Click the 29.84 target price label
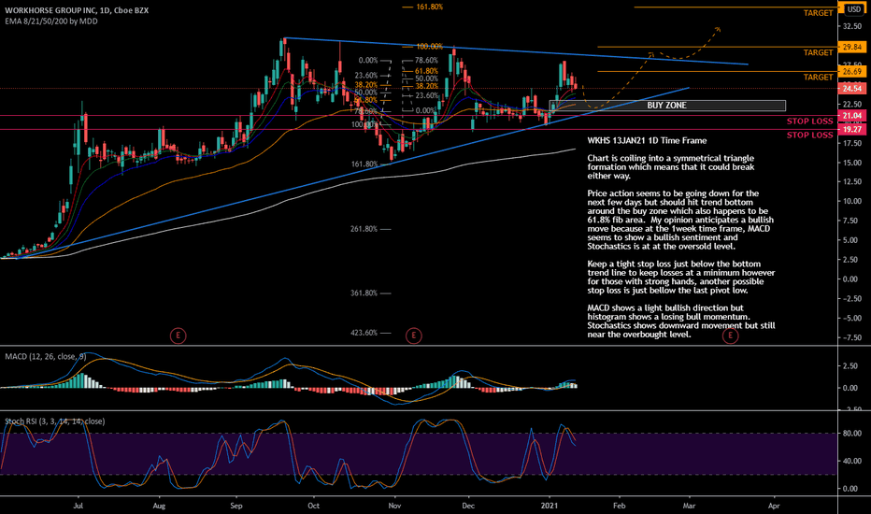 point(851,48)
